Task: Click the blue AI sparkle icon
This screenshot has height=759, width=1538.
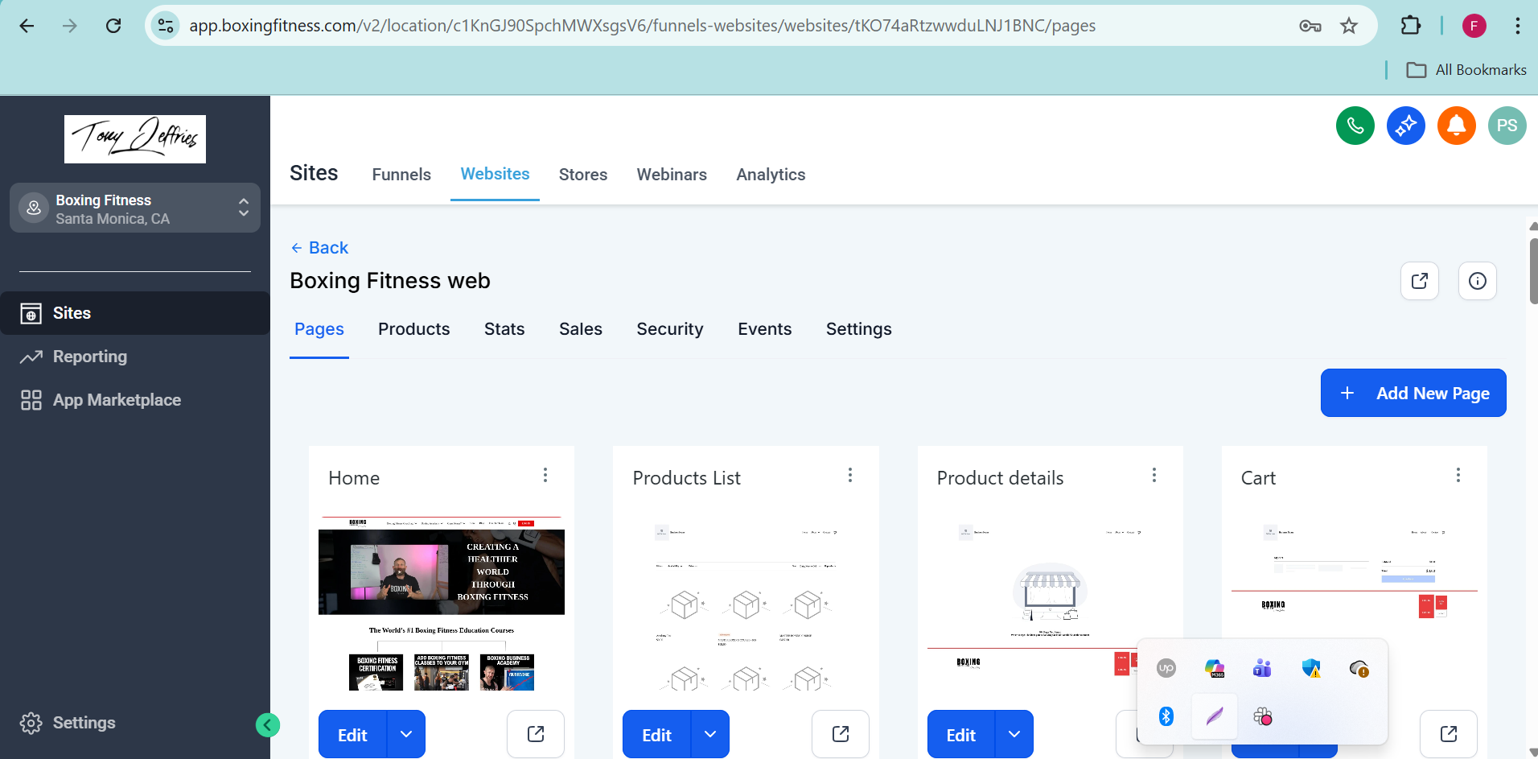Action: point(1405,126)
